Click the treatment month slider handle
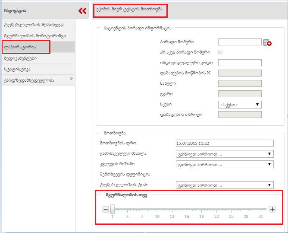This screenshot has width=288, height=233. tap(113, 209)
